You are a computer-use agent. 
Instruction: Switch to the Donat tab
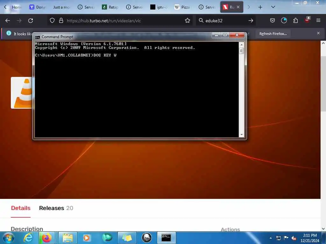[38, 7]
